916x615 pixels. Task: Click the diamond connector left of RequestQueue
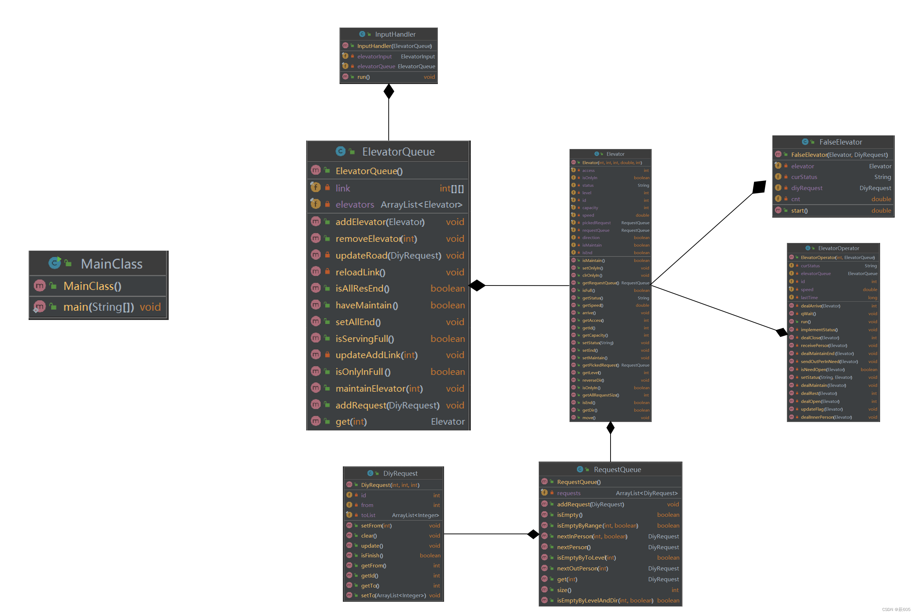[x=533, y=534]
